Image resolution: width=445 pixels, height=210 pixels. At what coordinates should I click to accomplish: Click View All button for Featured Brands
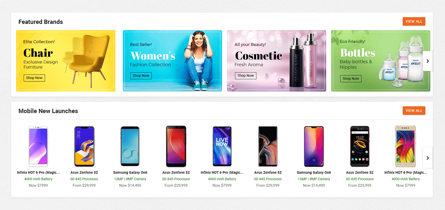414,22
